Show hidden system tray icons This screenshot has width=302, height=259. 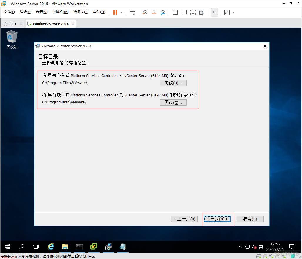(240, 247)
